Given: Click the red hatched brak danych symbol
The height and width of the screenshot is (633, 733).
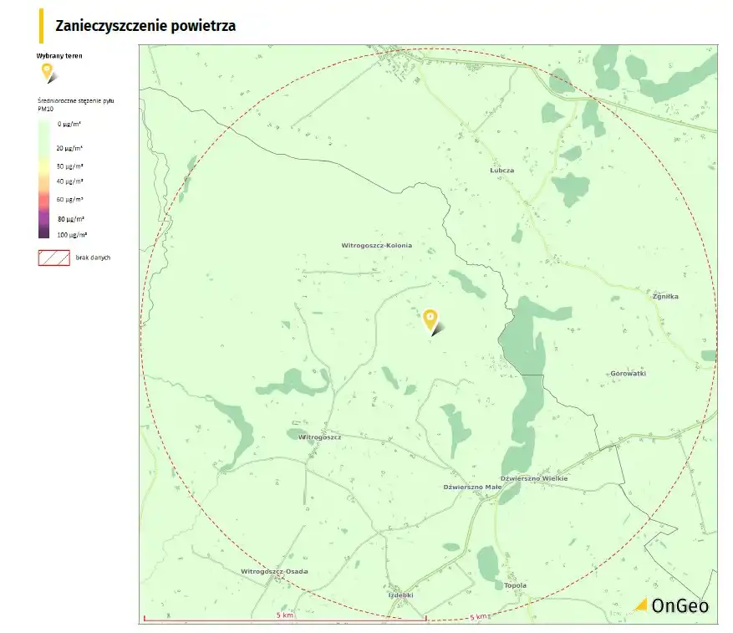Looking at the screenshot, I should click(53, 258).
